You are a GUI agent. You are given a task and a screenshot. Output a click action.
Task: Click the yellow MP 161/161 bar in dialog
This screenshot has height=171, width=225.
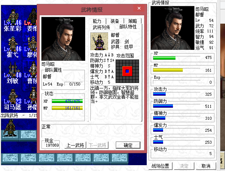coord(67,108)
